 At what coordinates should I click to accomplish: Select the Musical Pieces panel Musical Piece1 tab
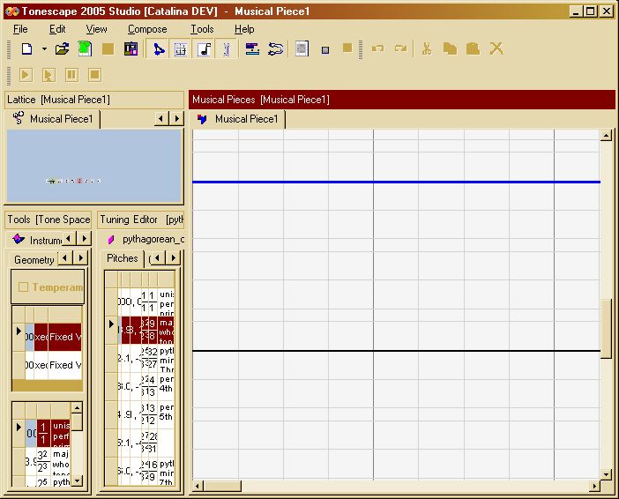click(x=239, y=119)
